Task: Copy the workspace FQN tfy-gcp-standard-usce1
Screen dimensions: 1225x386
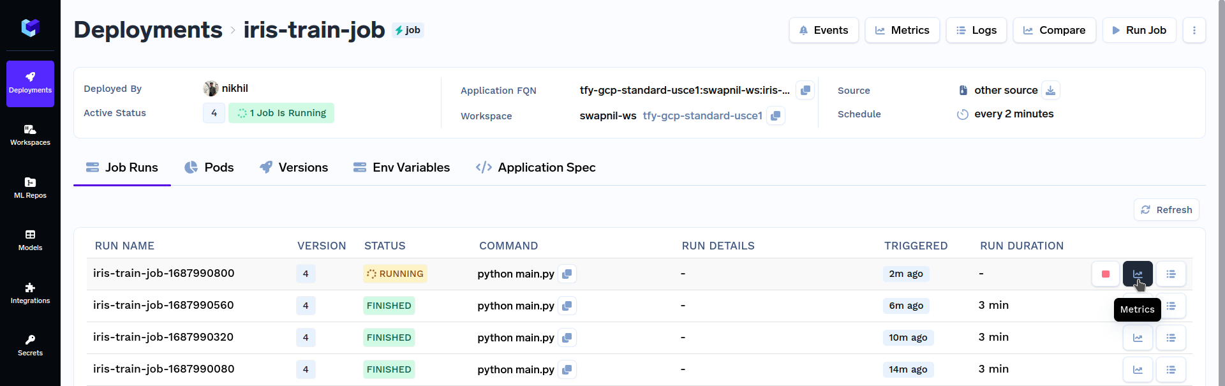Action: 775,116
